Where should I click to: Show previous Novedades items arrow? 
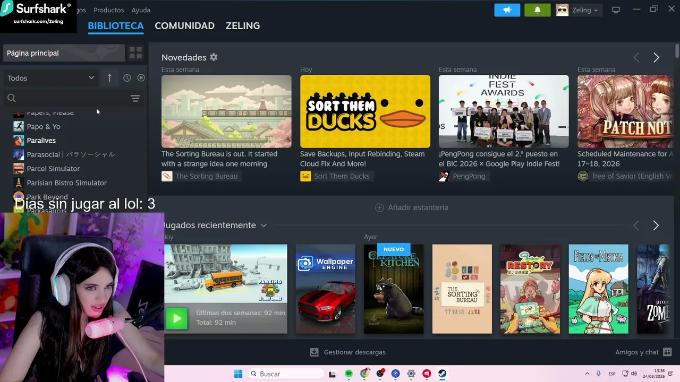click(636, 58)
